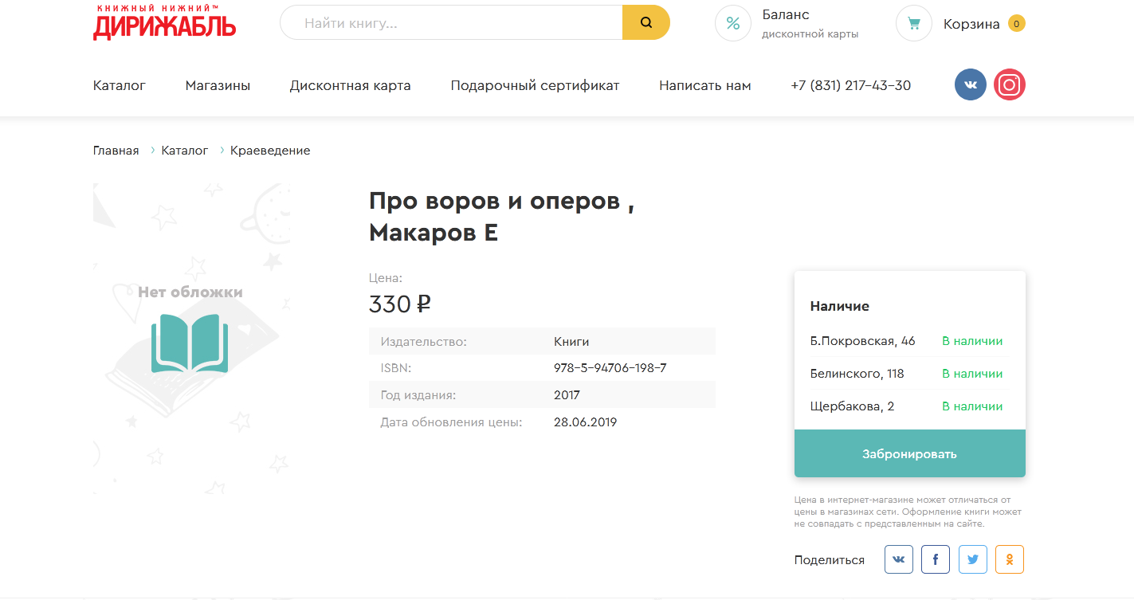Click the magnifying glass search button
The height and width of the screenshot is (600, 1134).
click(645, 23)
